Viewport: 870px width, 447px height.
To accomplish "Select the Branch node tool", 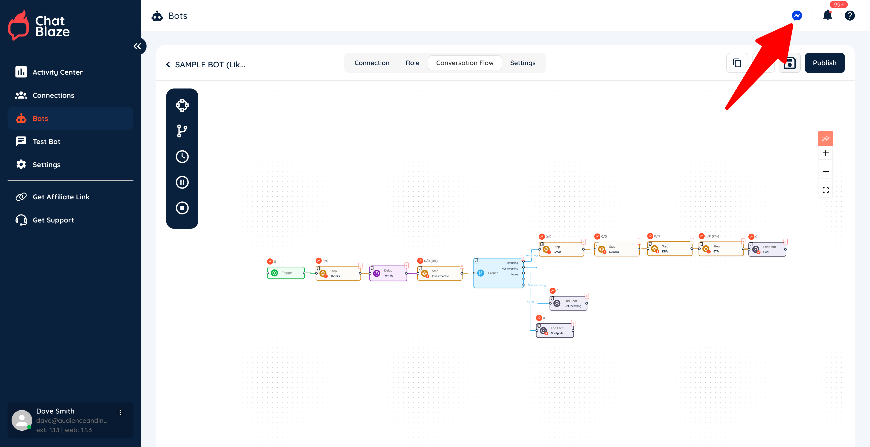I will click(x=182, y=131).
